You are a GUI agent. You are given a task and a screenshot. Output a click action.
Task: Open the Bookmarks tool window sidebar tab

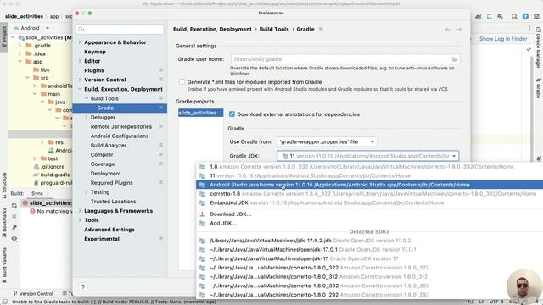4,222
